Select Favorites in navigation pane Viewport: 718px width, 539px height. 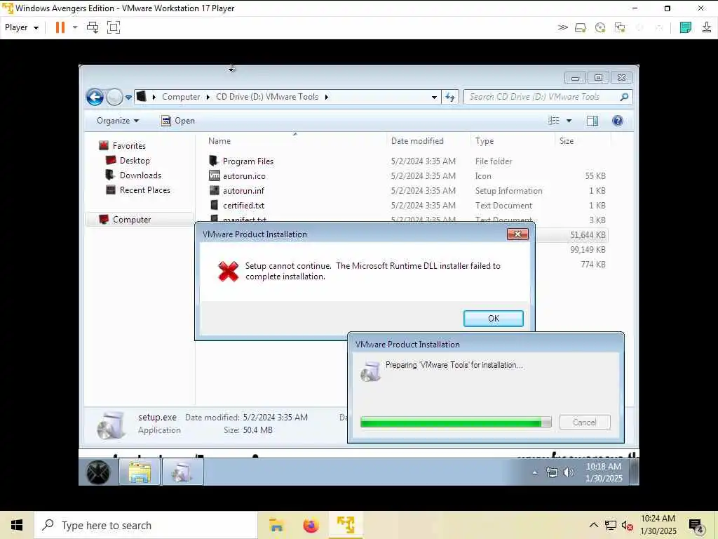coord(129,146)
